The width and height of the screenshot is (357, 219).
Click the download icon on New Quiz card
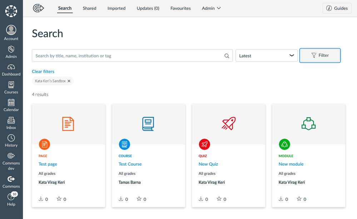(201, 199)
